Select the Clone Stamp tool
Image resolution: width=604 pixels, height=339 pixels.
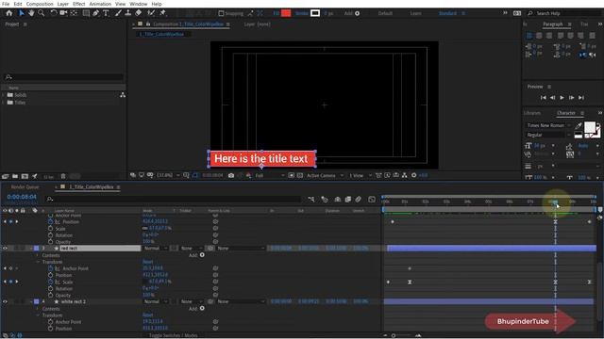pyautogui.click(x=128, y=13)
